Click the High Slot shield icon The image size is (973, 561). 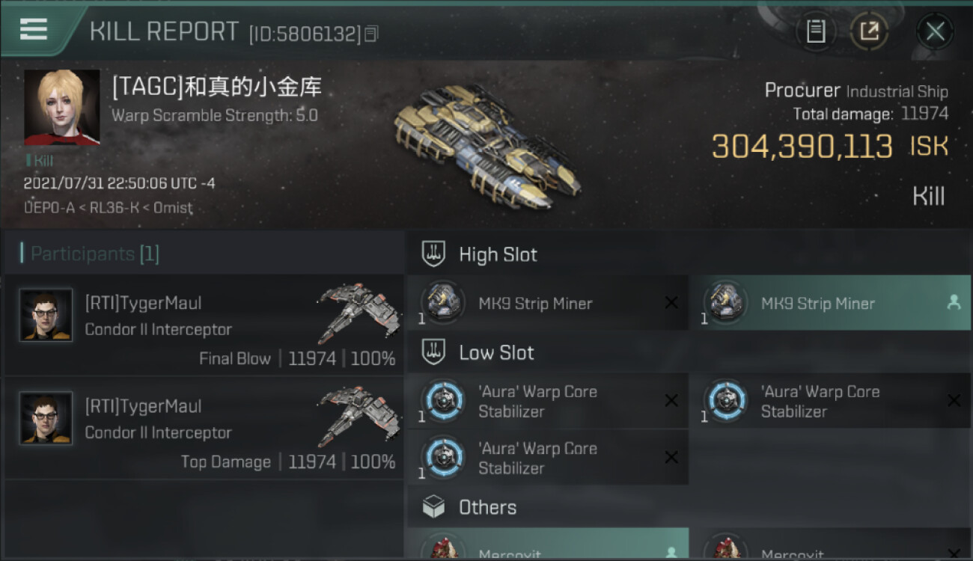pyautogui.click(x=434, y=254)
